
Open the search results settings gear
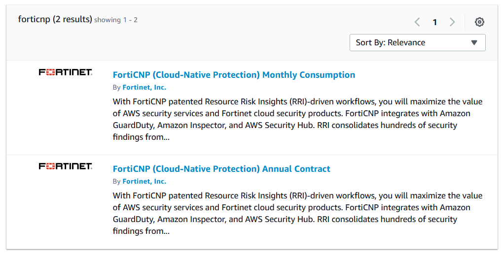(x=479, y=22)
